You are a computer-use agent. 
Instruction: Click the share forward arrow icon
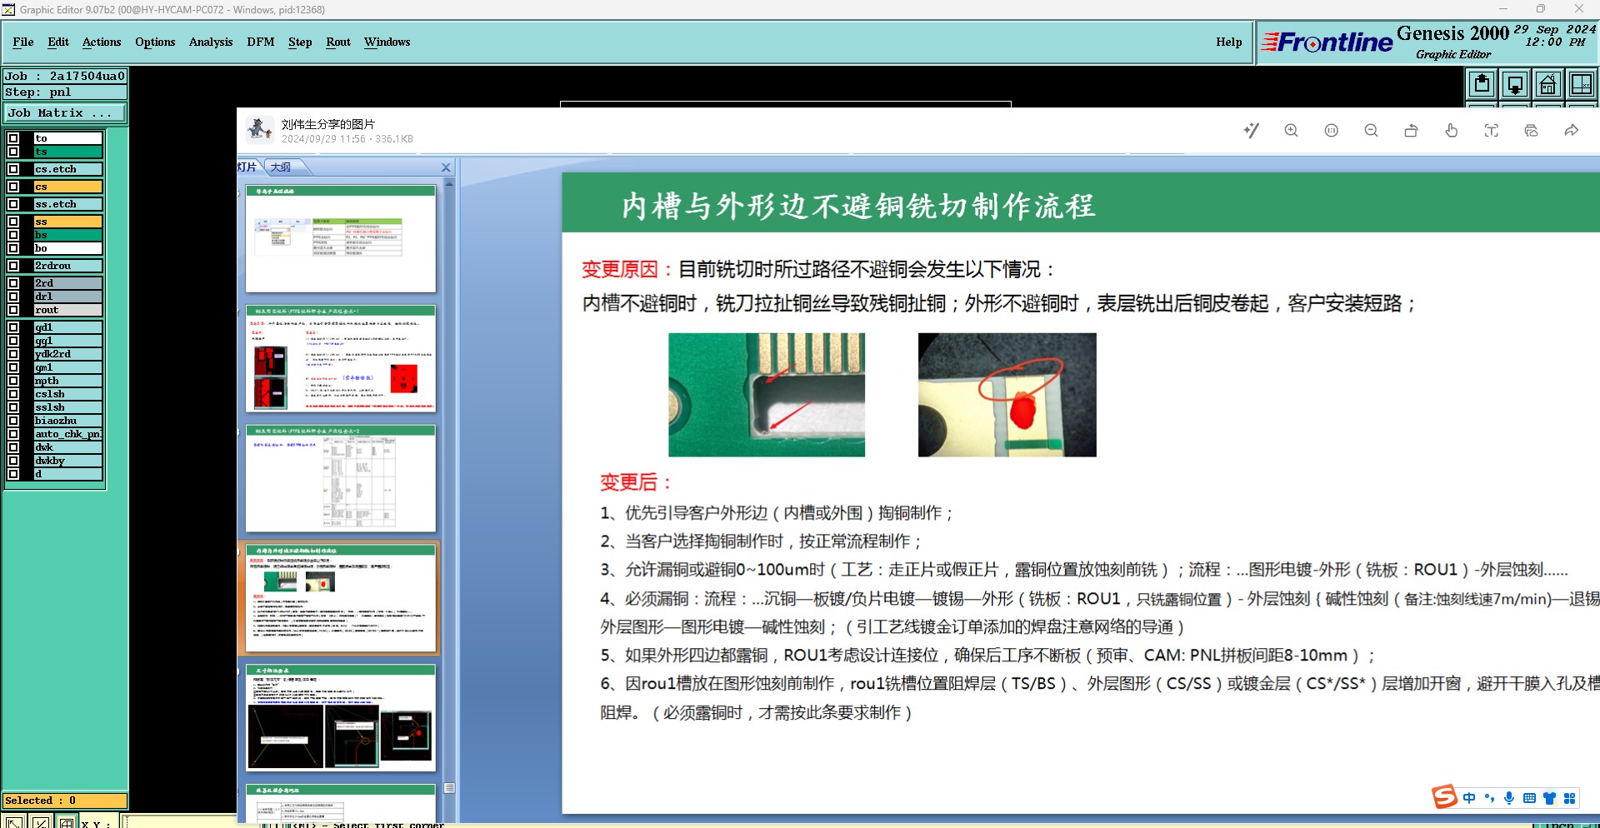1572,131
